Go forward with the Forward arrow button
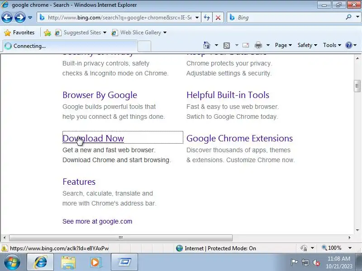Image resolution: width=362 pixels, height=271 pixels. point(20,18)
